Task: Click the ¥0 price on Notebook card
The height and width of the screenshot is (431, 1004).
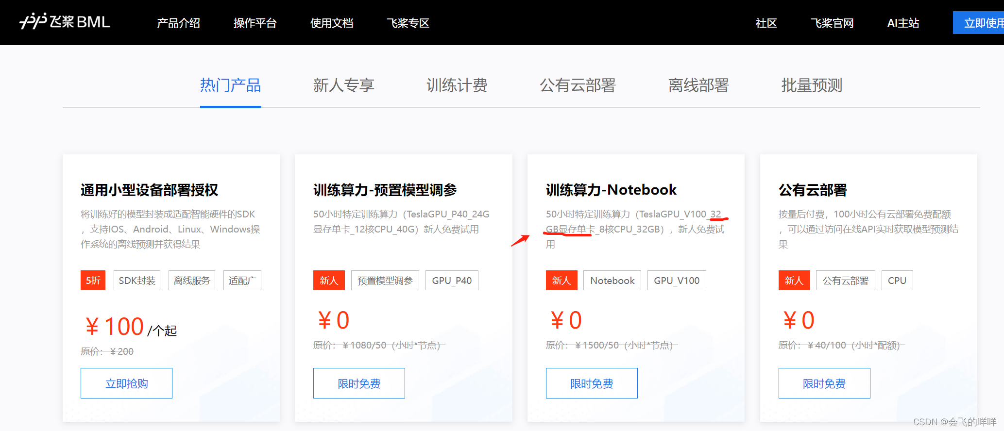Action: pyautogui.click(x=566, y=320)
